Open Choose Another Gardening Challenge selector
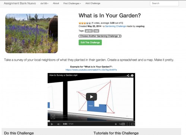186x135 pixels. pyautogui.click(x=100, y=36)
